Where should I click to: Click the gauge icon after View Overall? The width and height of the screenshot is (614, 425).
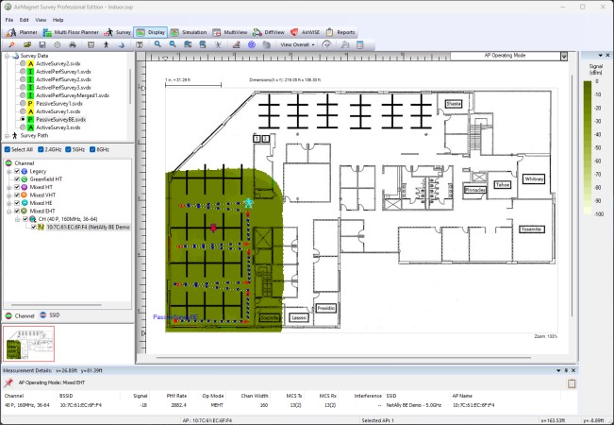[x=327, y=44]
